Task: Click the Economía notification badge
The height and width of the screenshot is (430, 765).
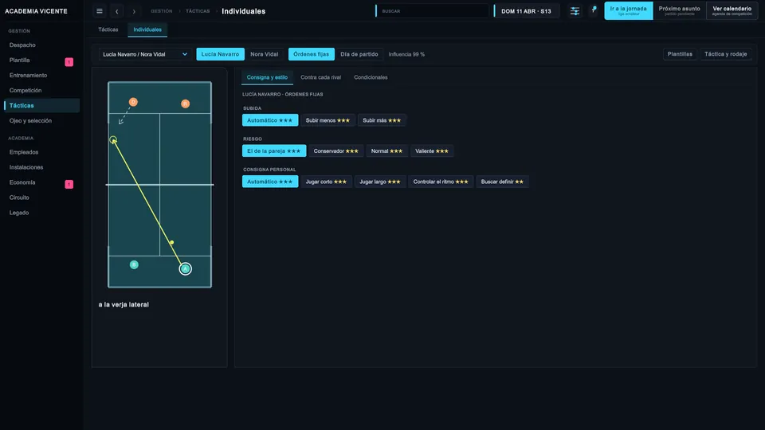Action: (x=69, y=184)
